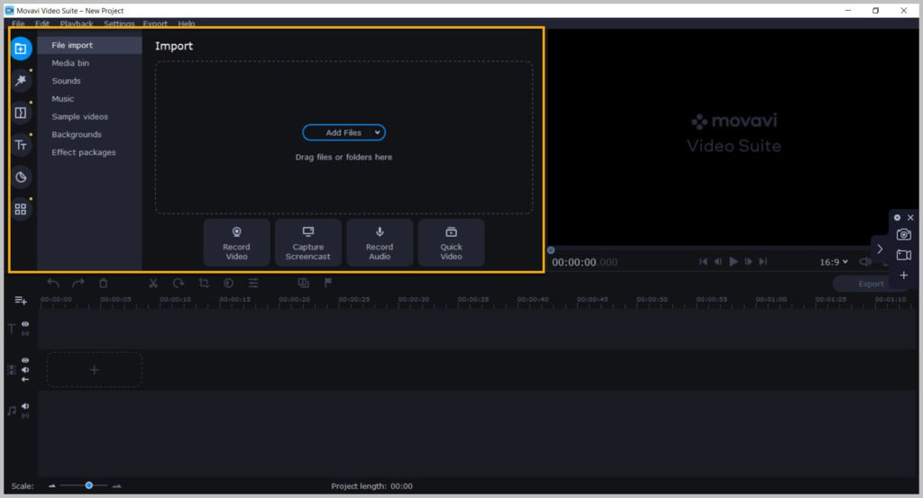Select the Crop tool icon
923x498 pixels.
pyautogui.click(x=204, y=284)
